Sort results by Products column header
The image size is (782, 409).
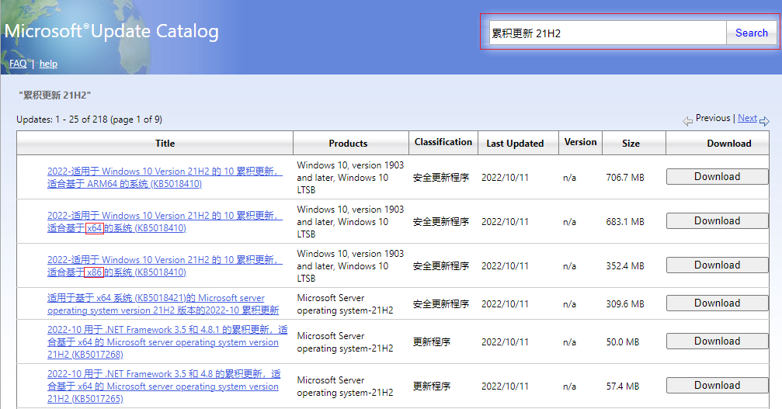click(x=348, y=144)
